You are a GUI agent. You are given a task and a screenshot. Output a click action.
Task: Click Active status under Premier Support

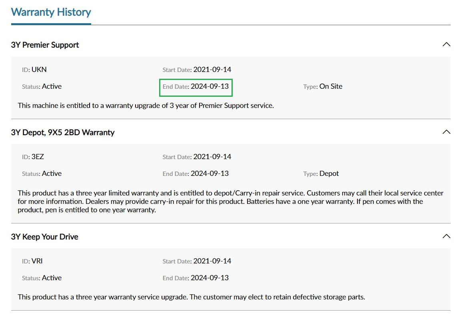click(x=52, y=86)
